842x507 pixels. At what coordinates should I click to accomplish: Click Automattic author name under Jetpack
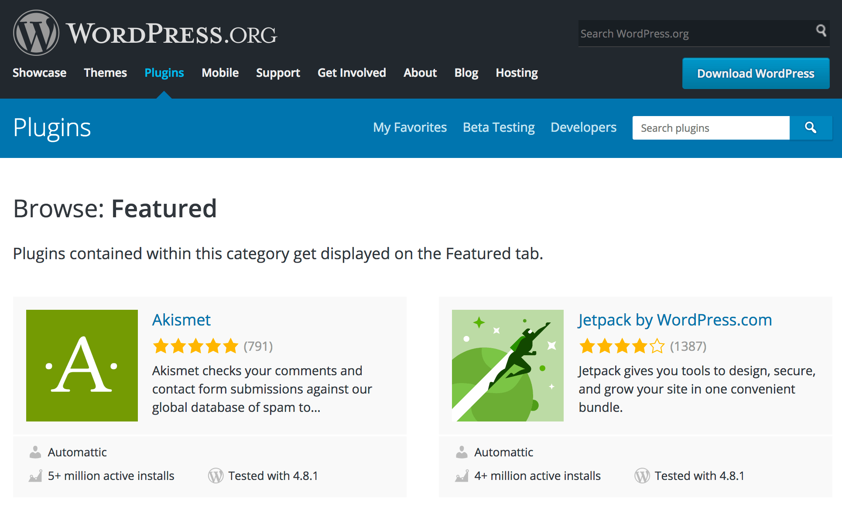click(x=503, y=452)
